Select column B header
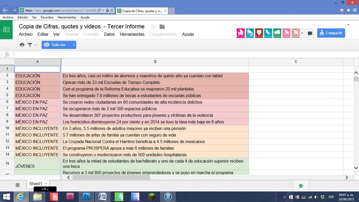The width and height of the screenshot is (359, 202). click(155, 62)
